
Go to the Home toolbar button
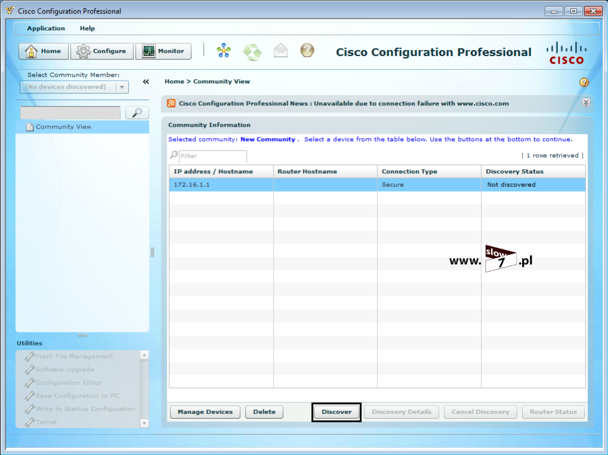pyautogui.click(x=44, y=51)
